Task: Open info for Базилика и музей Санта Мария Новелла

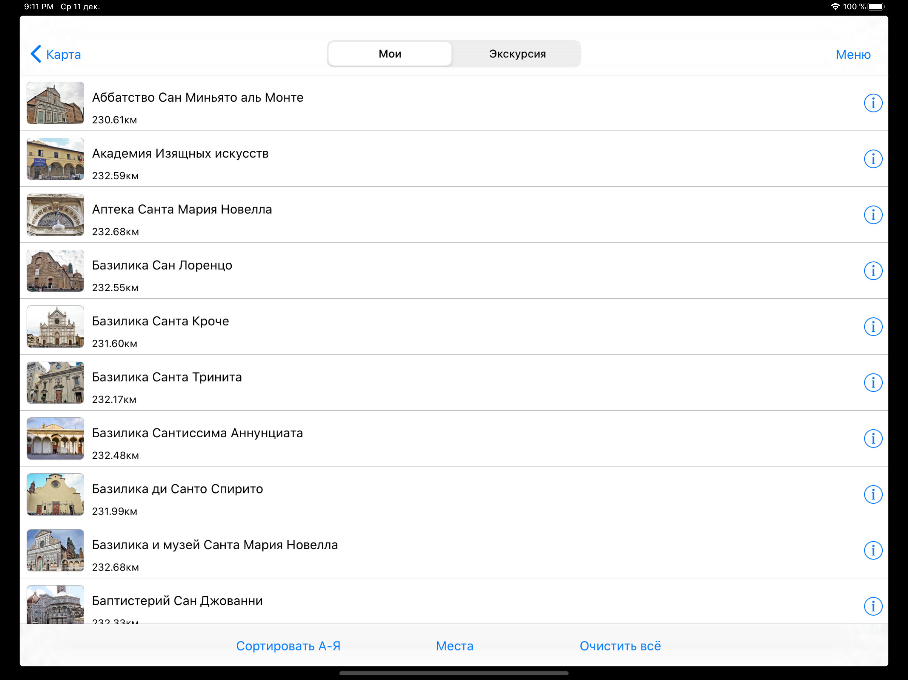Action: [873, 550]
